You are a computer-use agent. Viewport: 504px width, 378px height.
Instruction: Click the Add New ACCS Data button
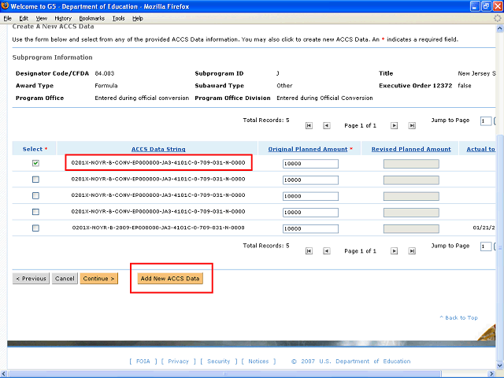point(170,279)
